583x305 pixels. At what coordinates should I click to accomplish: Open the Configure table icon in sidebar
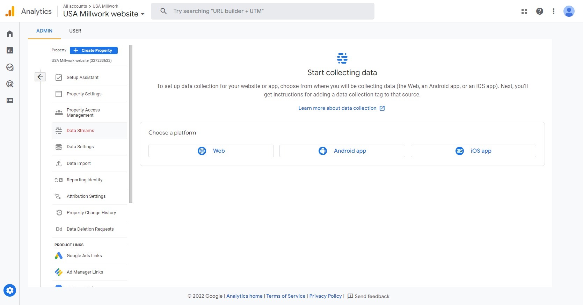pyautogui.click(x=10, y=101)
